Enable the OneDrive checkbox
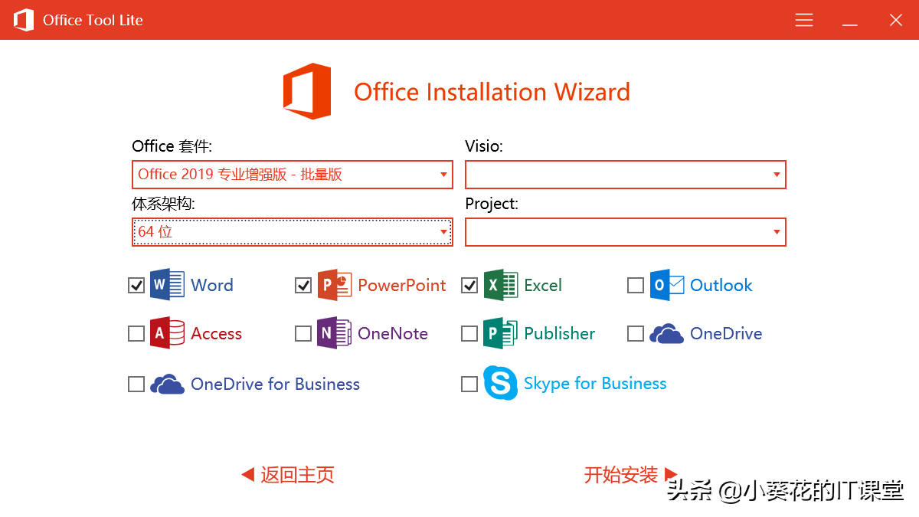The image size is (919, 517). click(636, 334)
